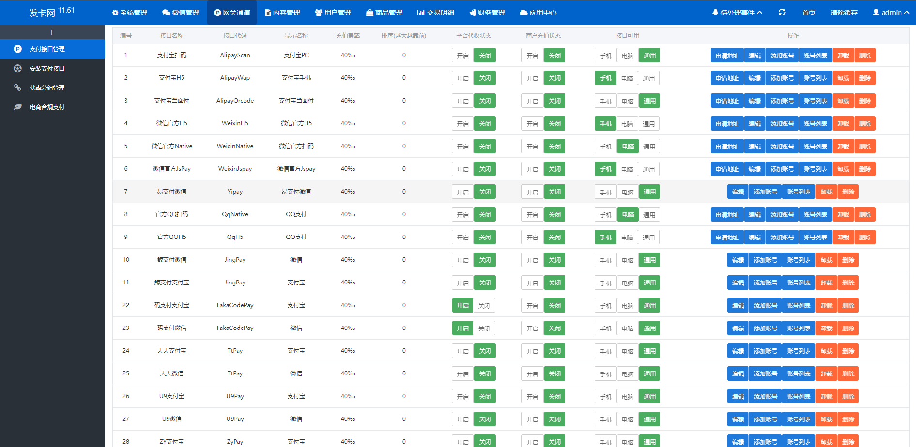Turn on platform collection for AlipayScan row
This screenshot has width=916, height=447.
click(x=462, y=56)
